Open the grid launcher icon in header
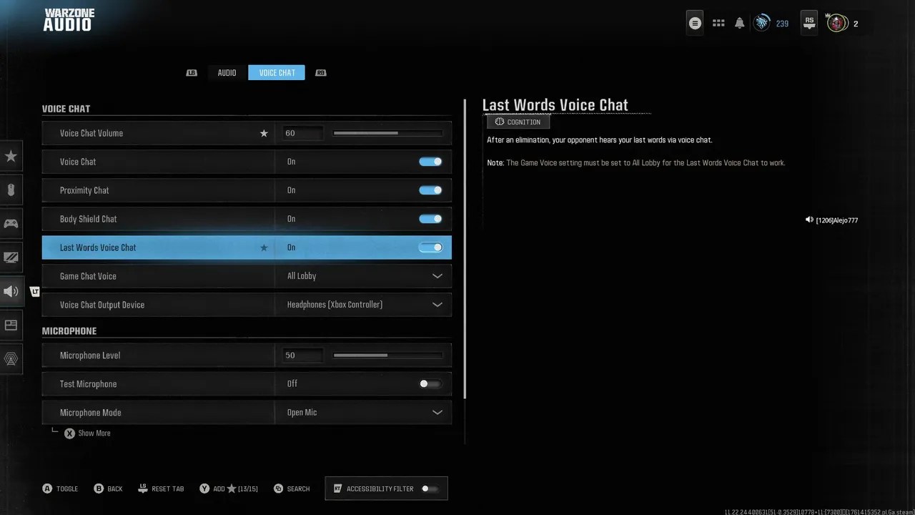 click(x=718, y=23)
